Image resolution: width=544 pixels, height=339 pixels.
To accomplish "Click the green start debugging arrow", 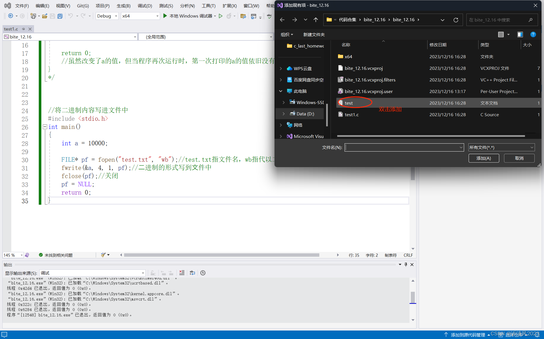I will pos(165,16).
